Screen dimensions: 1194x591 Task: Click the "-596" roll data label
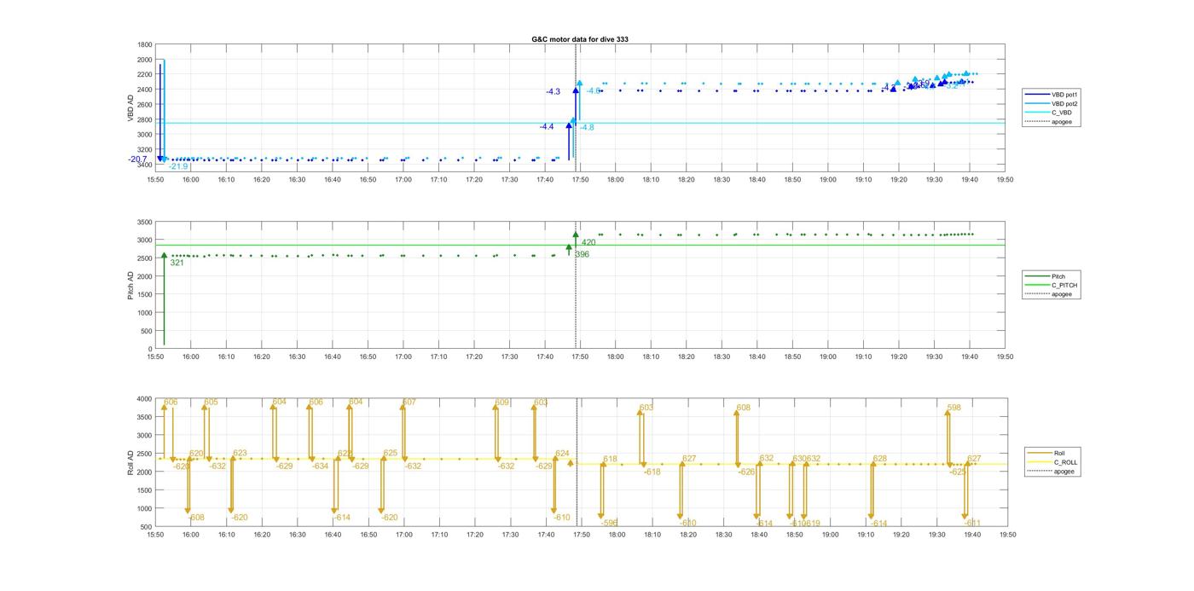pos(609,523)
